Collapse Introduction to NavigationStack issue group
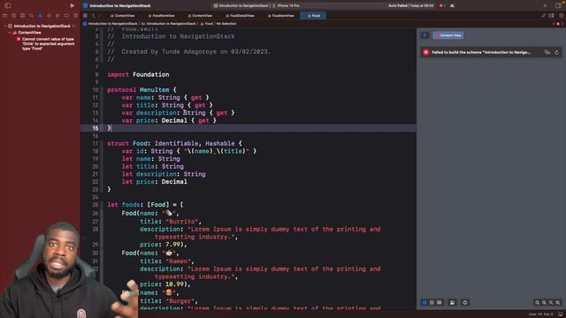 click(5, 26)
